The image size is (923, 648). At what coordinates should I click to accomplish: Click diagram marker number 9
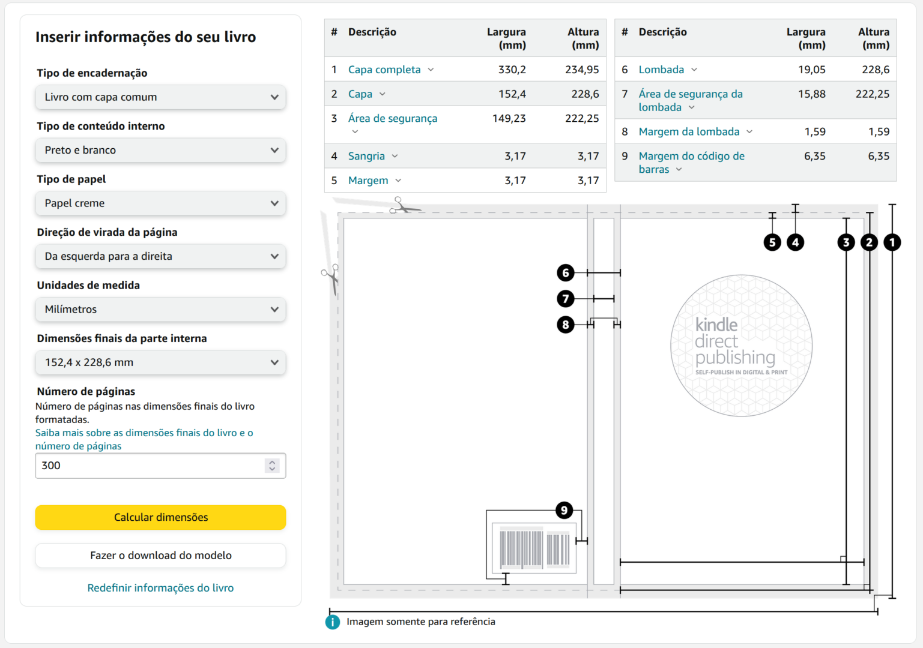pos(564,511)
